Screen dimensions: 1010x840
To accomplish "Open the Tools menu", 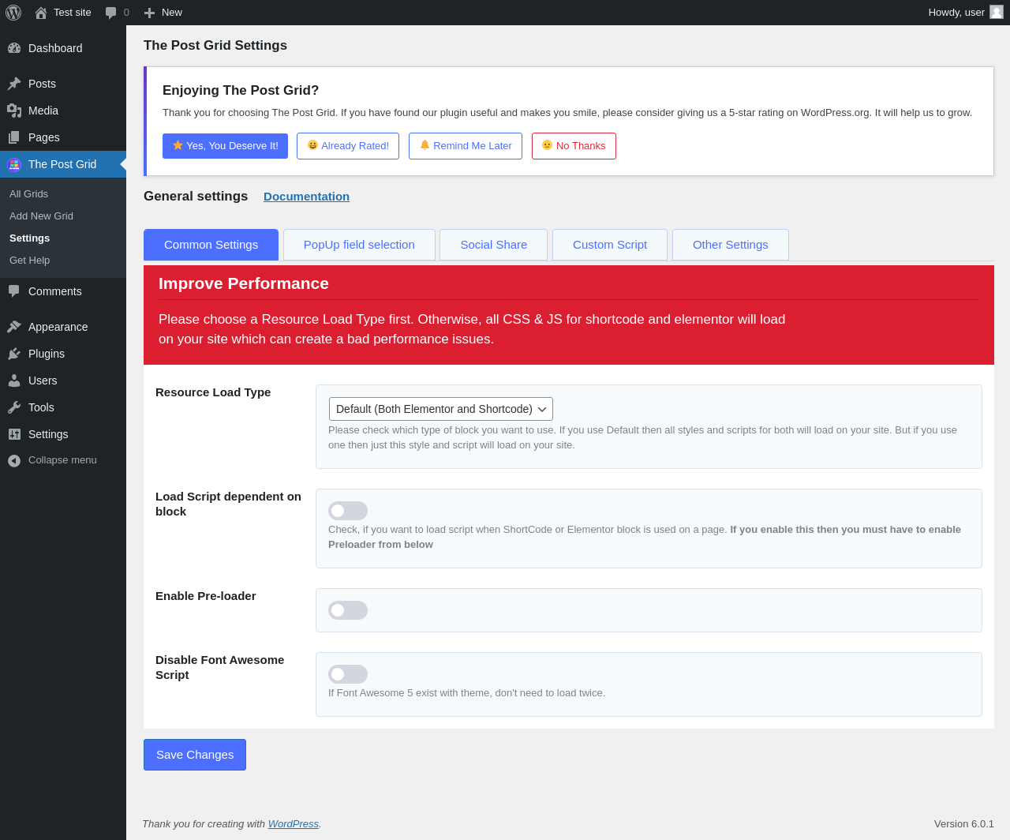I will click(63, 407).
